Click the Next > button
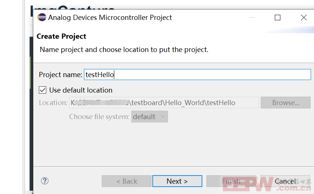Viewport: 314px width, 194px height. (177, 181)
